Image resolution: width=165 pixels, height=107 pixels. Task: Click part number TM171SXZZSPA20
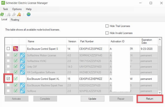pyautogui.click(x=90, y=61)
